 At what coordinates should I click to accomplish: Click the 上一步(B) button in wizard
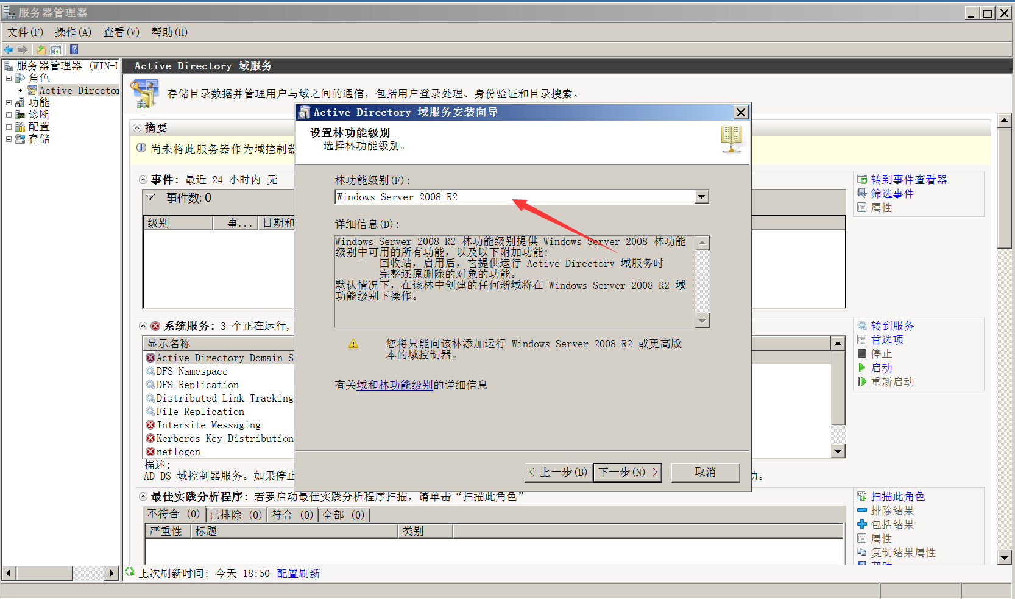[558, 472]
